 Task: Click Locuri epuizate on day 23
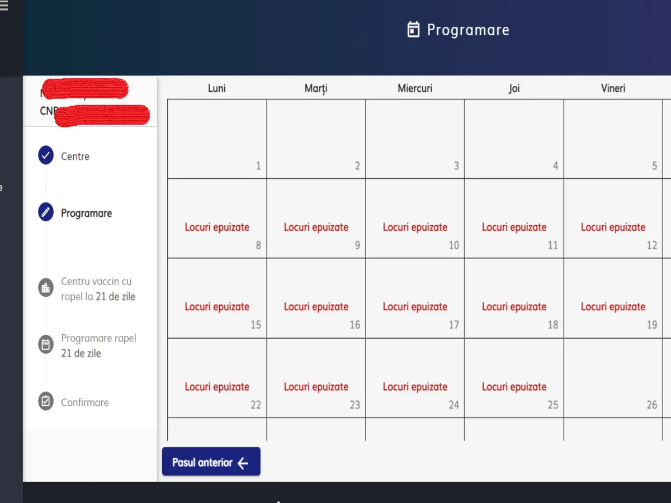(x=316, y=387)
